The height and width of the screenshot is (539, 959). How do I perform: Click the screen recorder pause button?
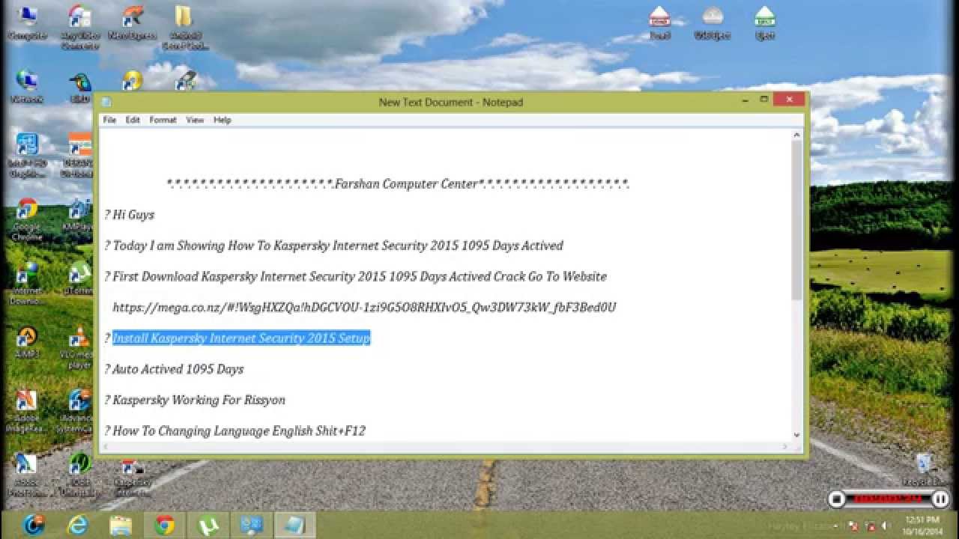940,499
